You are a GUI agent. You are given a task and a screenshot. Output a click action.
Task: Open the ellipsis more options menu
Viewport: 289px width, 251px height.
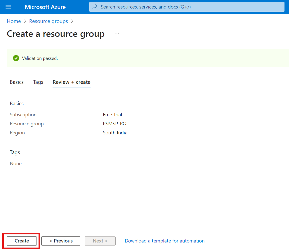[x=117, y=34]
